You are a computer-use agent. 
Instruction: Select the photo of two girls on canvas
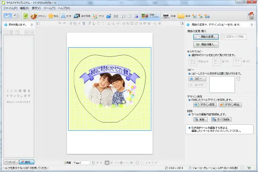click(109, 90)
